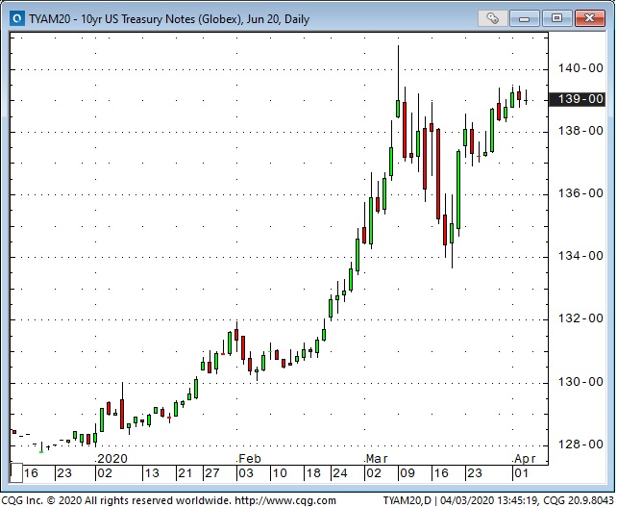Click the TYAM20,D timestamp status text
This screenshot has width=617, height=508.
coord(498,500)
